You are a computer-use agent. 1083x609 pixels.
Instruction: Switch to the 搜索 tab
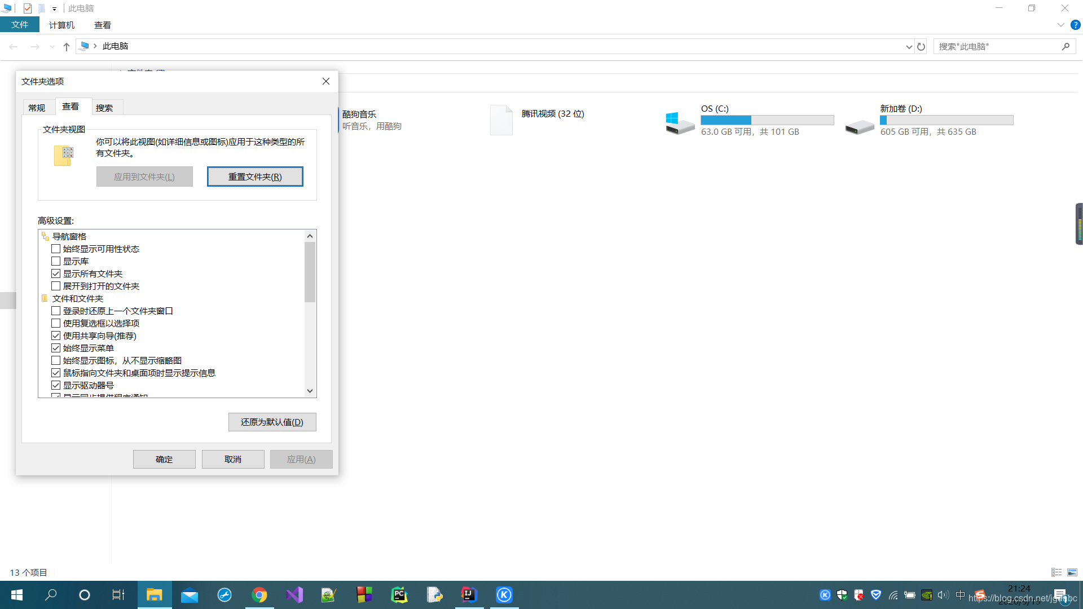(x=104, y=108)
